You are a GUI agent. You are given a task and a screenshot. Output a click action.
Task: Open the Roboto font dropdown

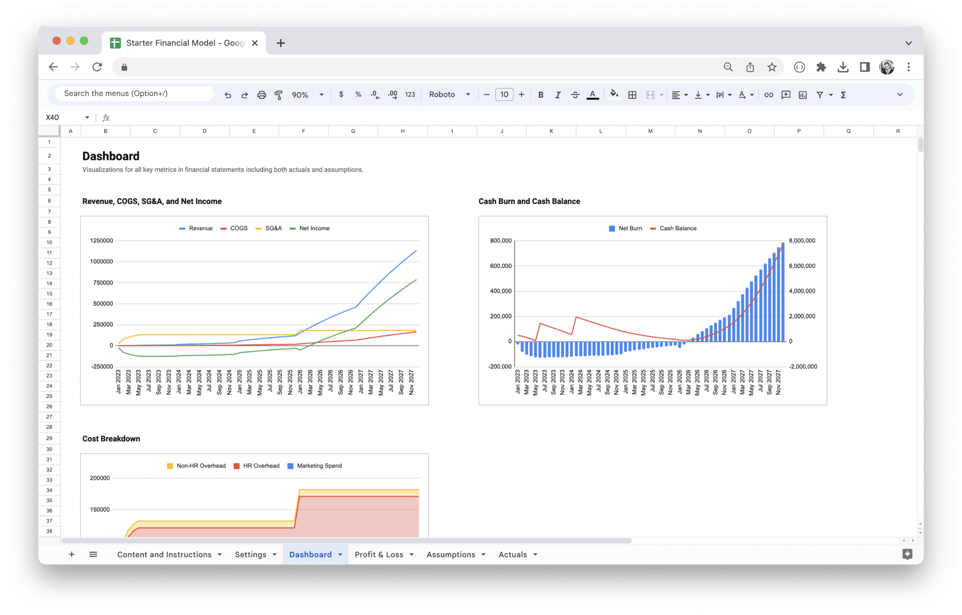tap(449, 94)
